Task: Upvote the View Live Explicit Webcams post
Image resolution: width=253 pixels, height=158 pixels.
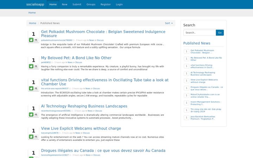Action: pos(31,137)
